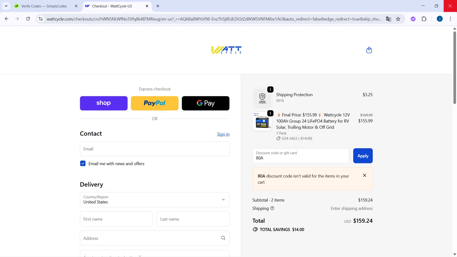Apply the discount code
Screen dimensions: 457x257
(363, 156)
